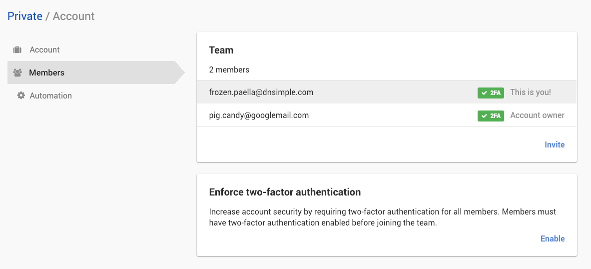Click the Team card heading
The width and height of the screenshot is (591, 269).
coord(221,50)
